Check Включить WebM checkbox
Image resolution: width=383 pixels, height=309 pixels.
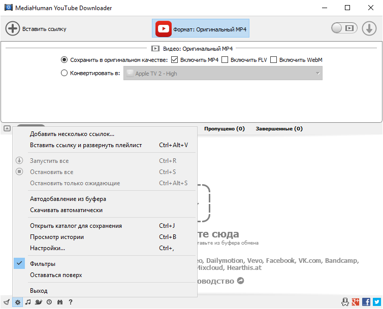tap(274, 60)
